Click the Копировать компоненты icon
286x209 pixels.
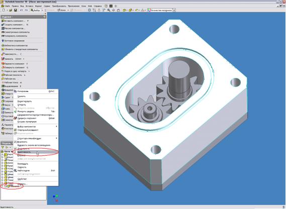[x=3, y=36]
